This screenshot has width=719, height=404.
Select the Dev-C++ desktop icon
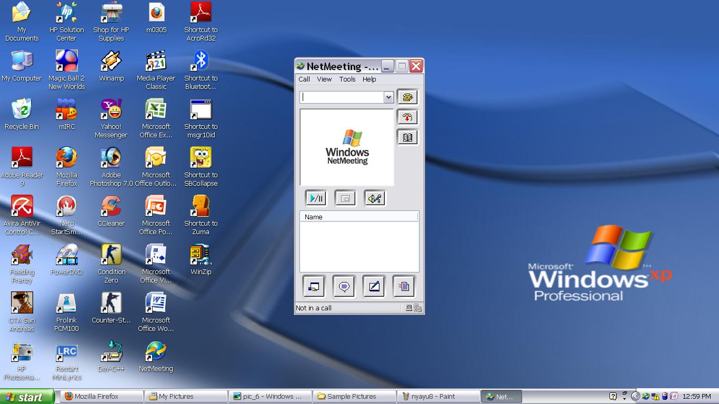coord(112,357)
